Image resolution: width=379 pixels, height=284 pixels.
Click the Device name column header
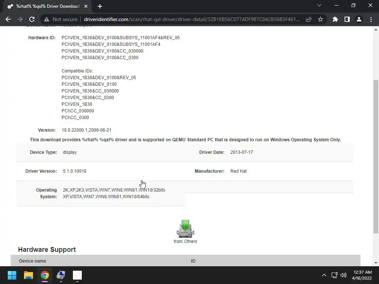(33, 261)
